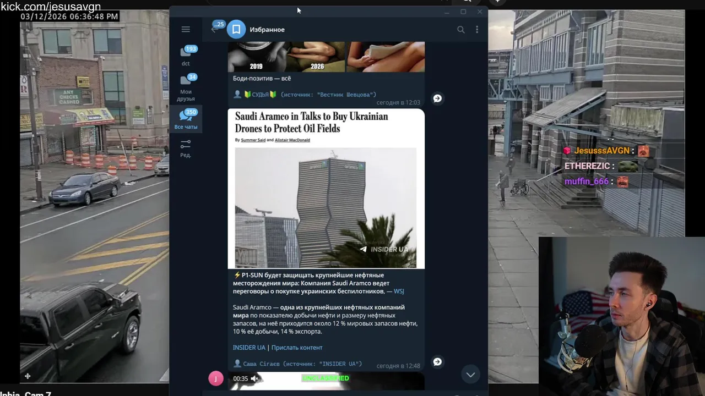The width and height of the screenshot is (705, 396).
Task: Select the Мои друзья folder
Action: pos(186,88)
